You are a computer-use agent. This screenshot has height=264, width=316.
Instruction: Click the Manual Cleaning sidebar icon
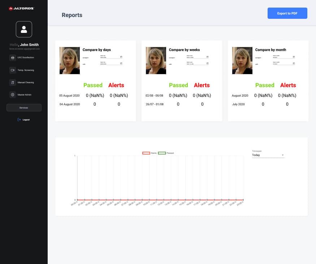pos(12,82)
